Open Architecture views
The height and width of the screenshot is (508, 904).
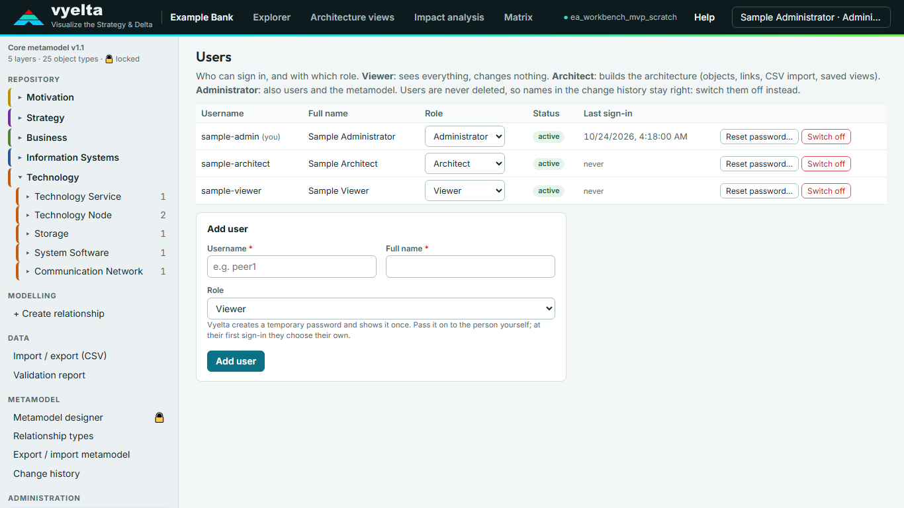click(x=352, y=17)
